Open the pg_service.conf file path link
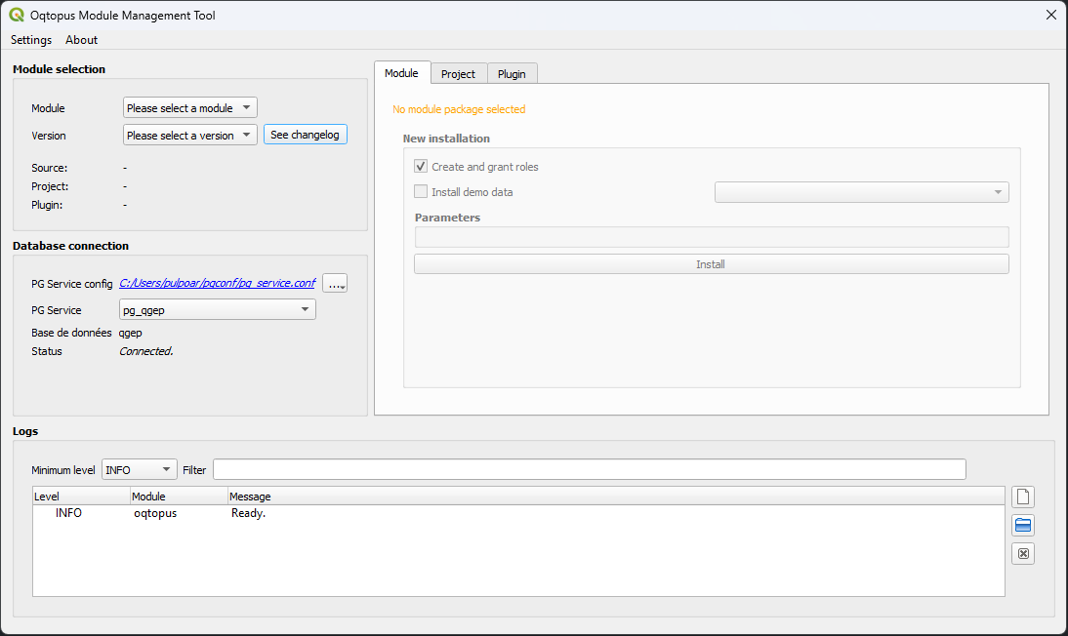The image size is (1068, 636). pyautogui.click(x=217, y=284)
